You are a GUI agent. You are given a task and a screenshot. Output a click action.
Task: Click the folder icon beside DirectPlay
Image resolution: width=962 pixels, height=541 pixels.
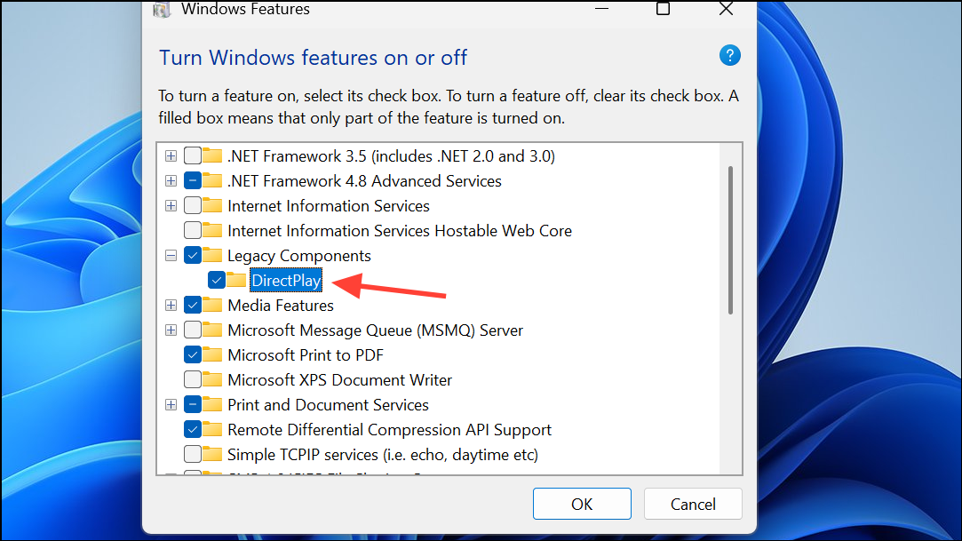236,280
